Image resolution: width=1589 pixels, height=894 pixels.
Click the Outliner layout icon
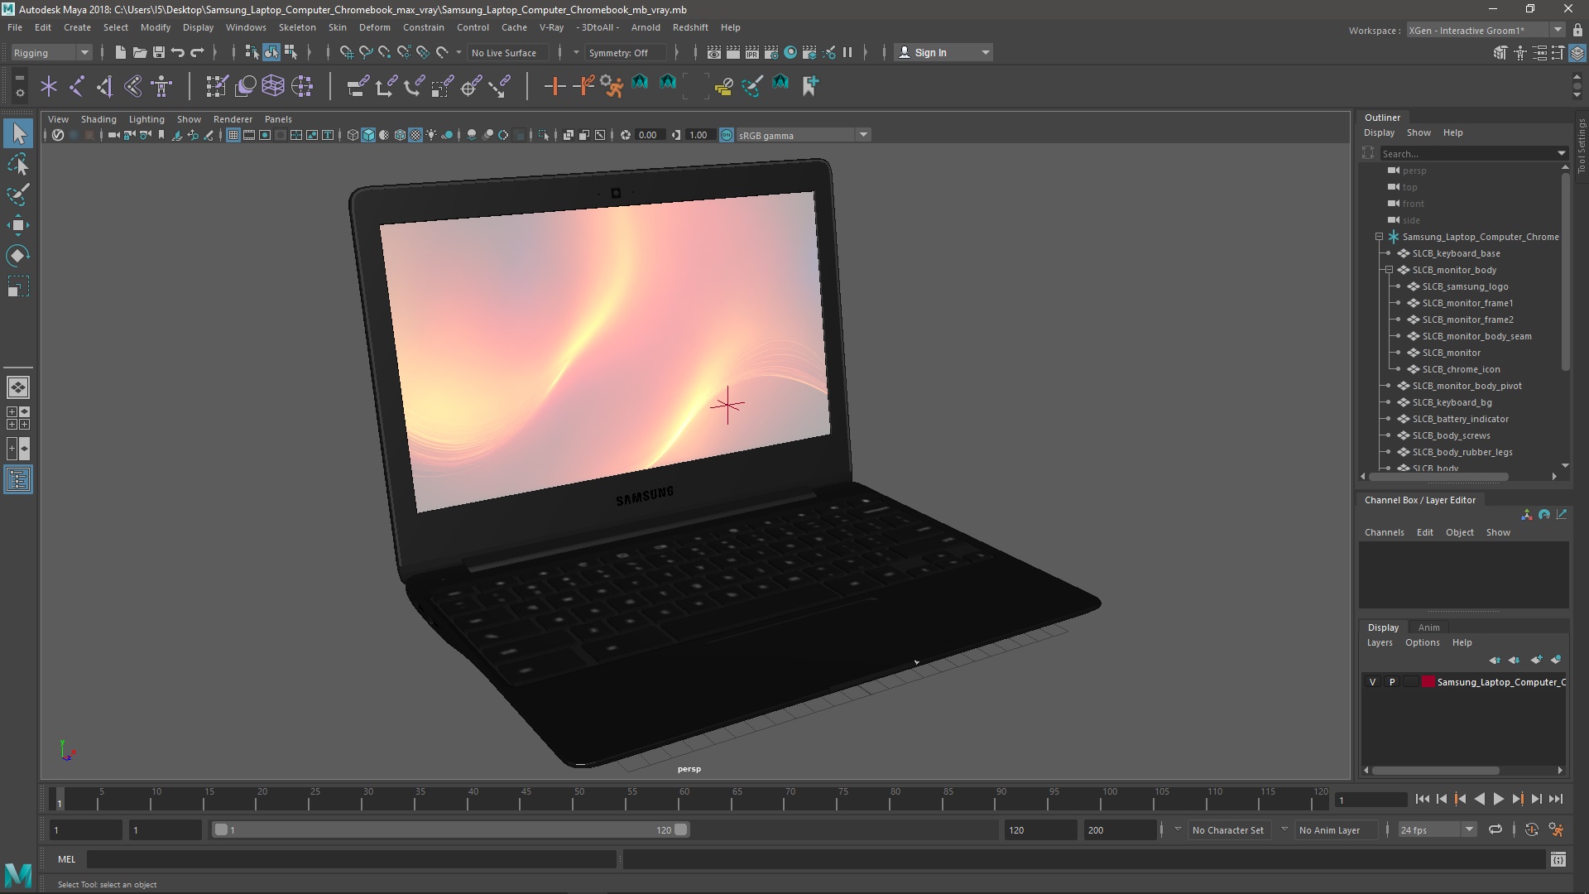18,480
